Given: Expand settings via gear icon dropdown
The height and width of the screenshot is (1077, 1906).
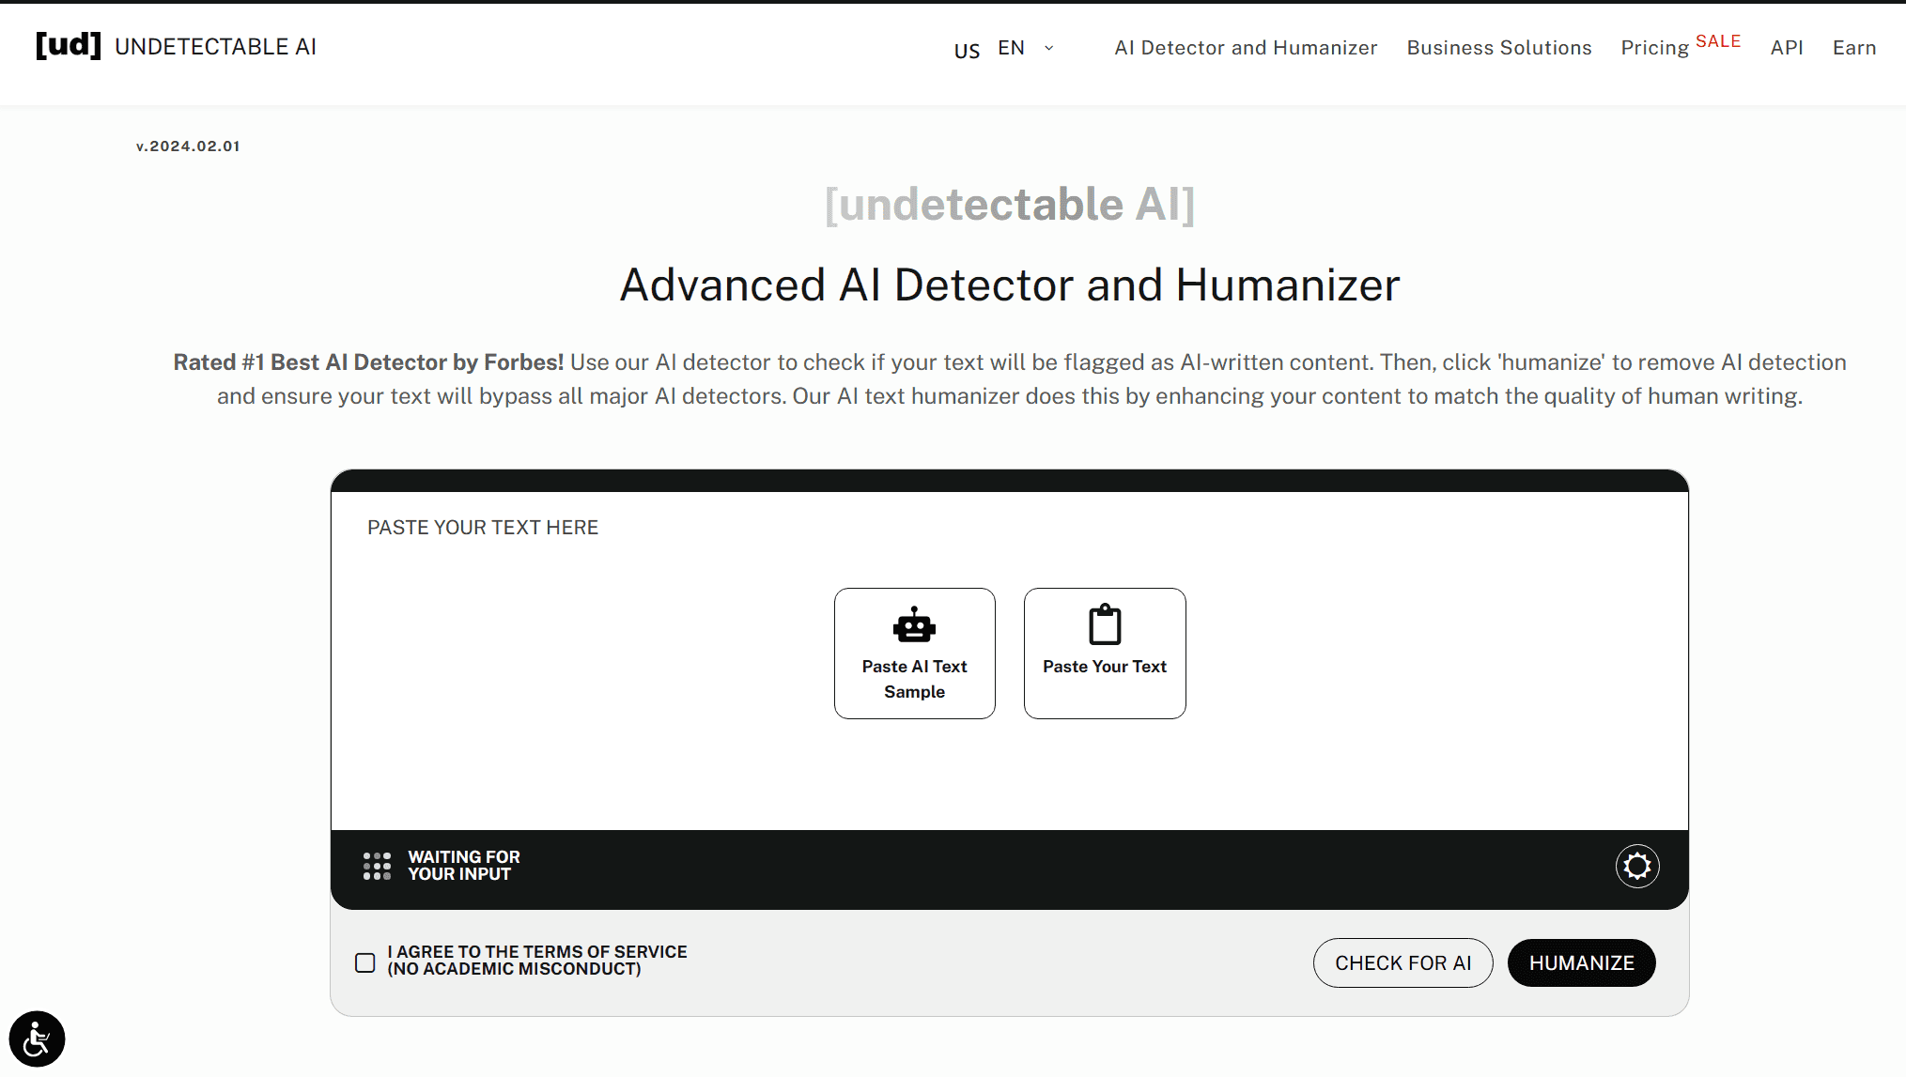Looking at the screenshot, I should click(1635, 867).
